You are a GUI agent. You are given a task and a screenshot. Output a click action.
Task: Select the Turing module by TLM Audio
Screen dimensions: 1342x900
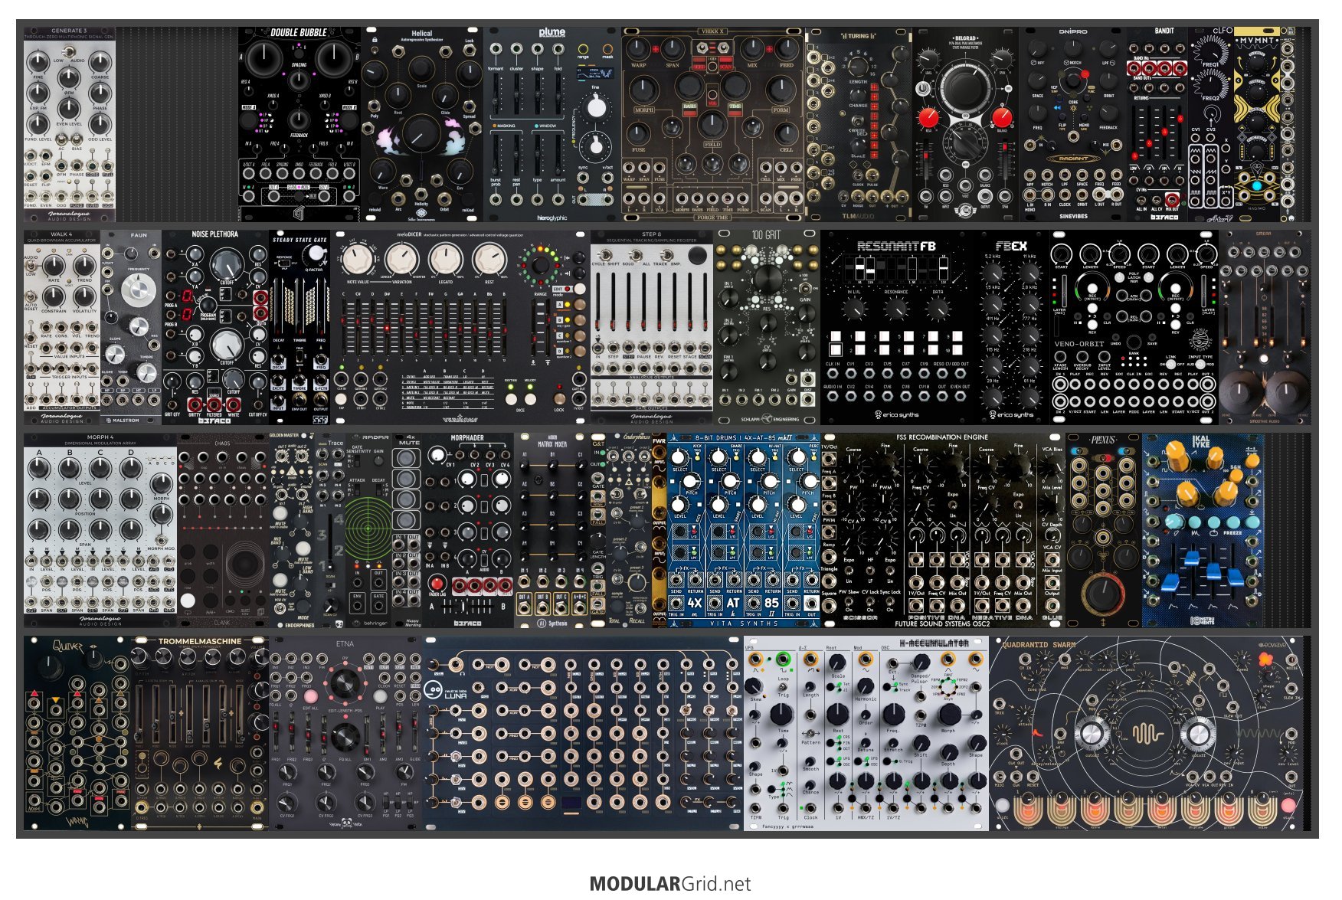(859, 124)
